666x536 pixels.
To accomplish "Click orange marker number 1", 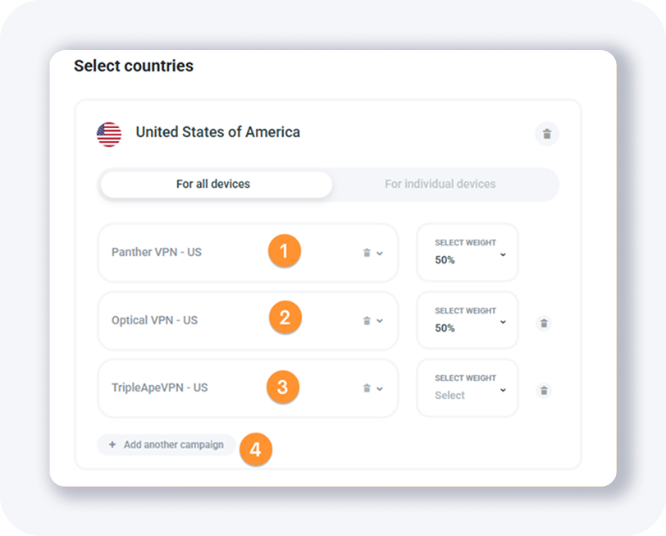I will click(284, 251).
